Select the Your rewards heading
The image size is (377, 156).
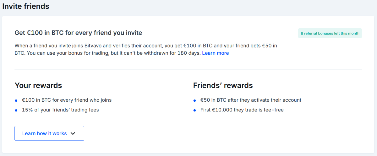click(38, 85)
